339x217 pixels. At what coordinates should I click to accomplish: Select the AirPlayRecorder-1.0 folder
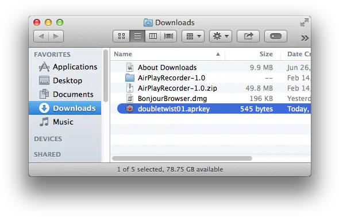click(x=211, y=77)
